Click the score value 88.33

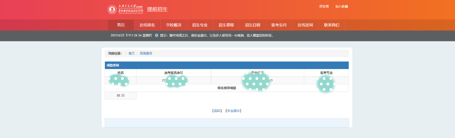point(121,96)
